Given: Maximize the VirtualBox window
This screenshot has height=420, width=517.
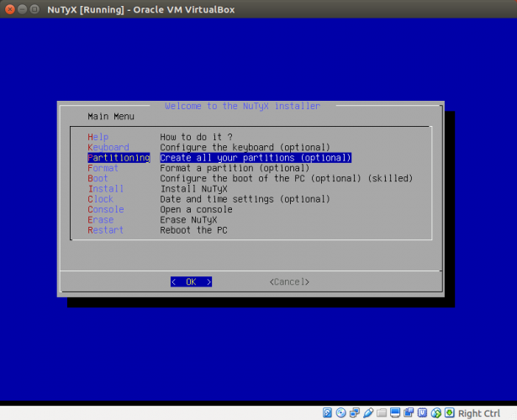Looking at the screenshot, I should point(34,9).
